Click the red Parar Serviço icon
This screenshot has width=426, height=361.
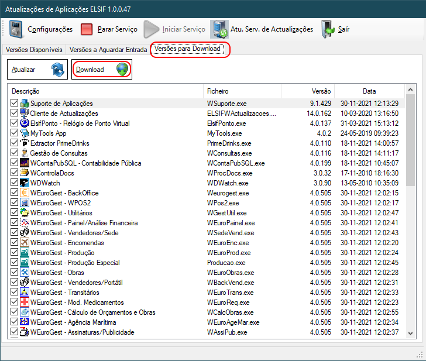click(x=87, y=29)
